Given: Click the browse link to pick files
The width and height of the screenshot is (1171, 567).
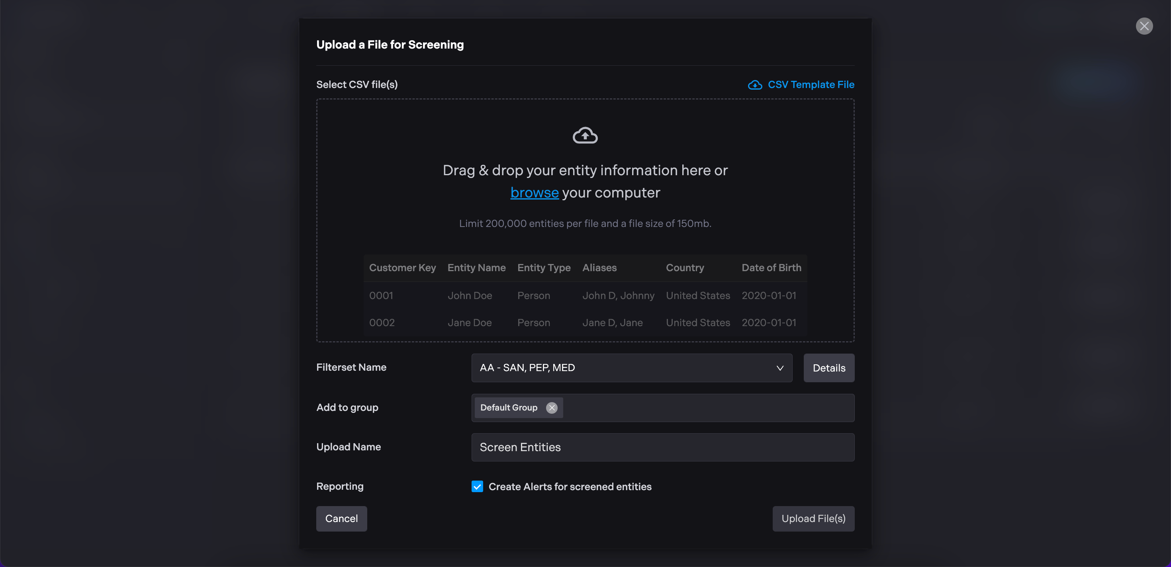Looking at the screenshot, I should tap(534, 193).
